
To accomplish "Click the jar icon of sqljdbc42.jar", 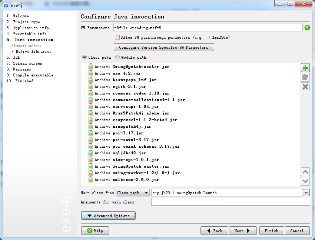I will [90, 153].
